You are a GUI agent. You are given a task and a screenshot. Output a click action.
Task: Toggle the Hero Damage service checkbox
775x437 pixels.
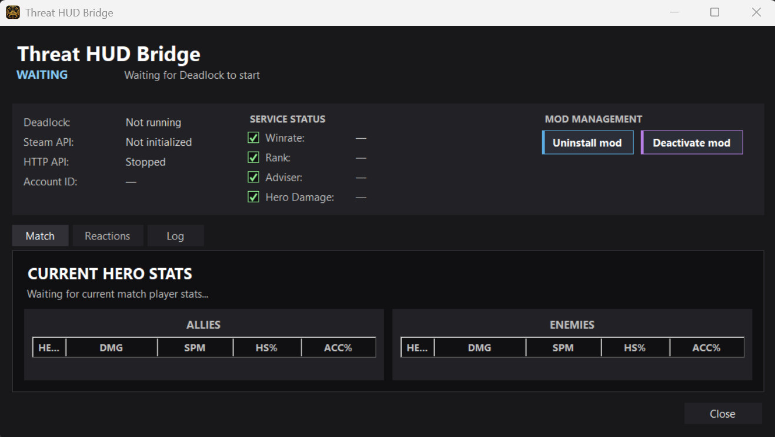pyautogui.click(x=253, y=197)
